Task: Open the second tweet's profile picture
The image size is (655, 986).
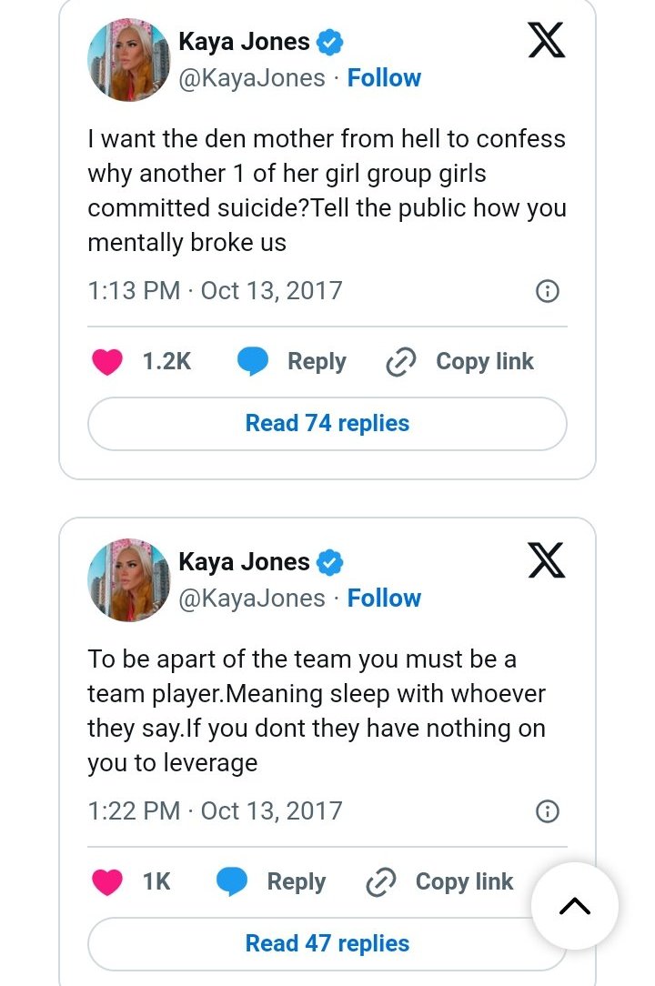Action: click(x=128, y=579)
